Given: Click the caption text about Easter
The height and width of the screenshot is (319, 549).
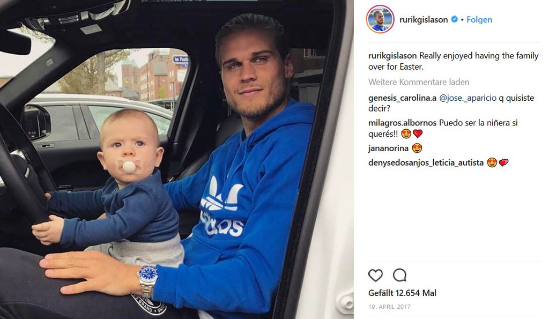Looking at the screenshot, I should [454, 61].
